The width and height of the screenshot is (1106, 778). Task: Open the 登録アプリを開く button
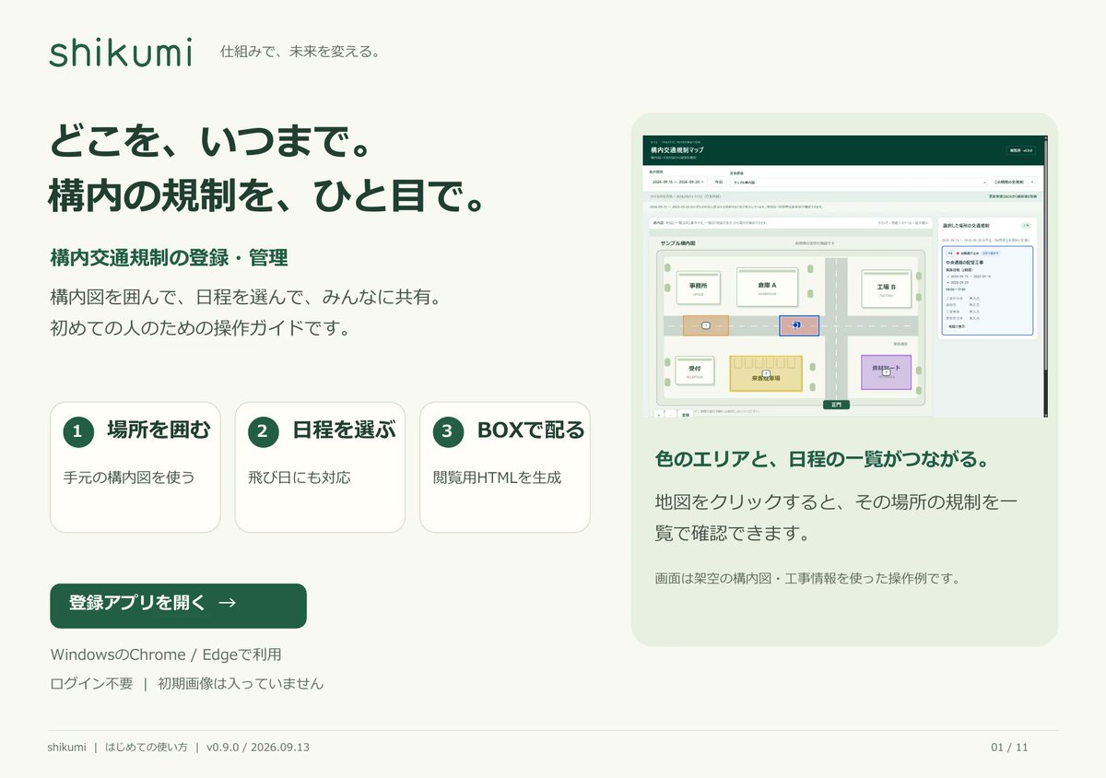click(178, 606)
